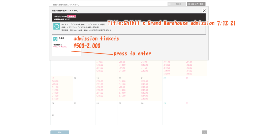
Task: Switch to list view (一覧表示)
Action: (x=177, y=4)
